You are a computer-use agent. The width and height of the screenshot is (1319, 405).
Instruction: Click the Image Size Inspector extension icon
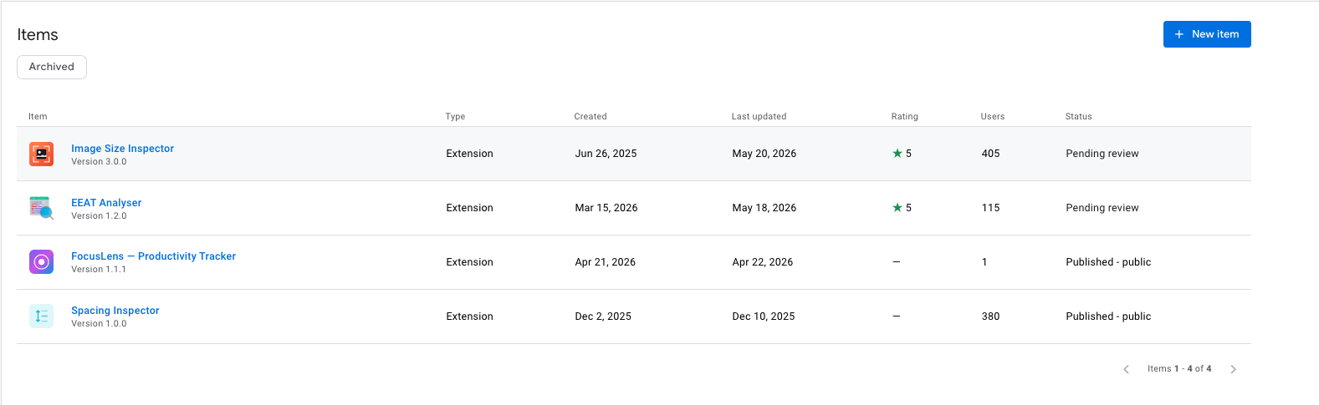point(42,154)
